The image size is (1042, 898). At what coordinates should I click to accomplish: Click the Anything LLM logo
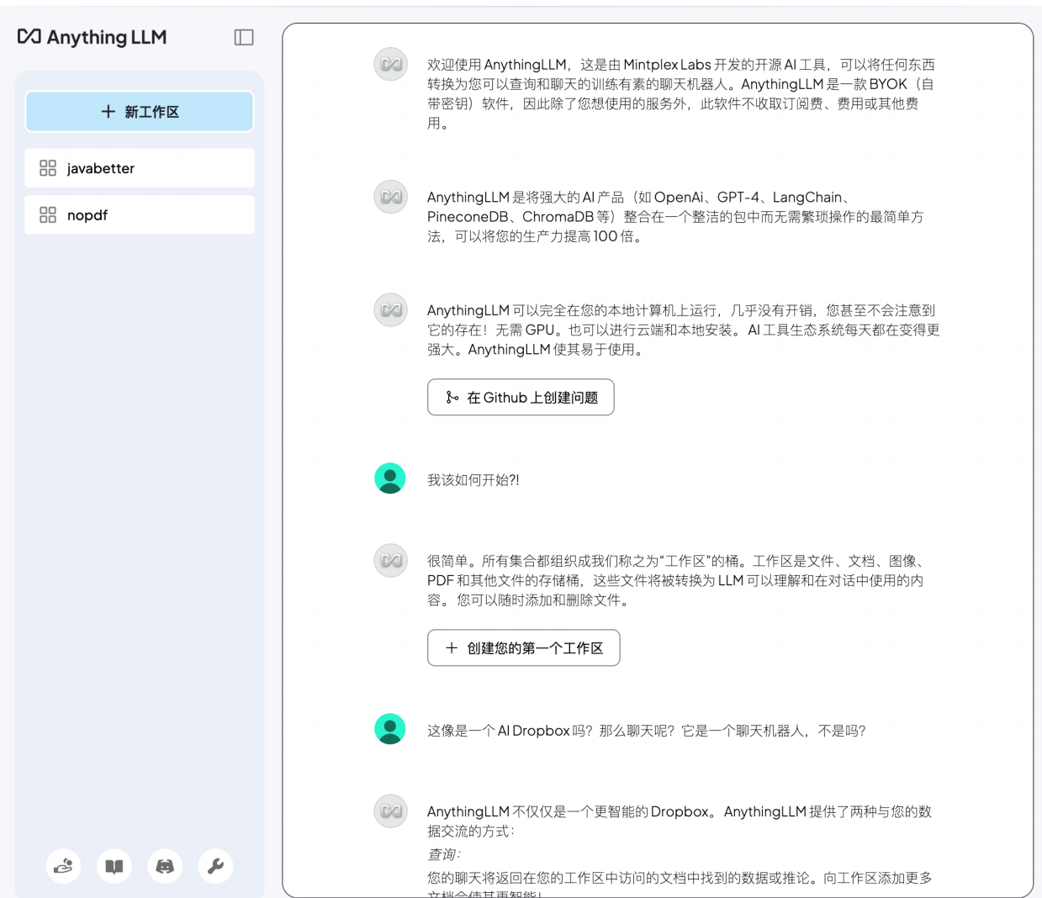pos(92,37)
